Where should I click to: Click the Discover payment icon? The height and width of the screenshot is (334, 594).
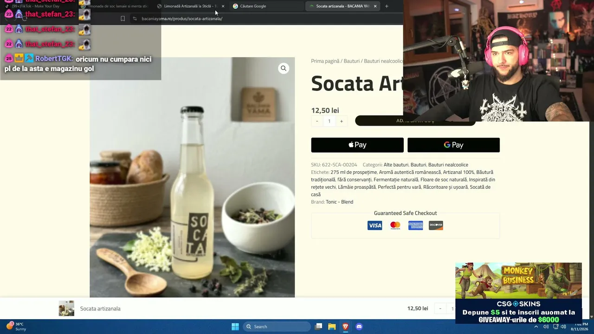click(x=436, y=225)
